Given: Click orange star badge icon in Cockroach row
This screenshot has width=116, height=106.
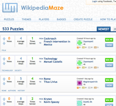Looking at the screenshot, I should [x=78, y=48].
